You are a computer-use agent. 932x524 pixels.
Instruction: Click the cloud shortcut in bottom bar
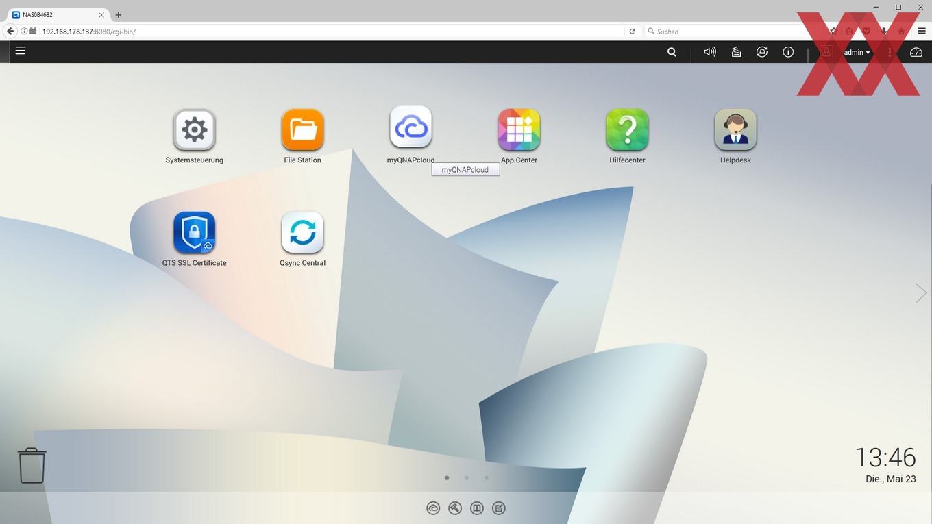[433, 508]
